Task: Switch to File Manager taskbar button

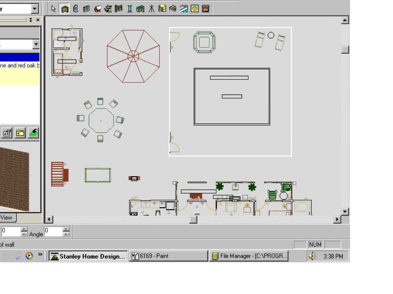Action: point(249,256)
